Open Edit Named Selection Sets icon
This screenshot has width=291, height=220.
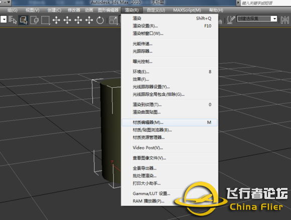(x=231, y=20)
